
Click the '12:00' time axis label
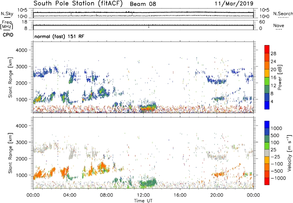pyautogui.click(x=143, y=195)
